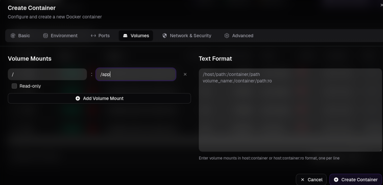The width and height of the screenshot is (383, 185).
Task: Remove the volume mount row
Action: (x=185, y=74)
